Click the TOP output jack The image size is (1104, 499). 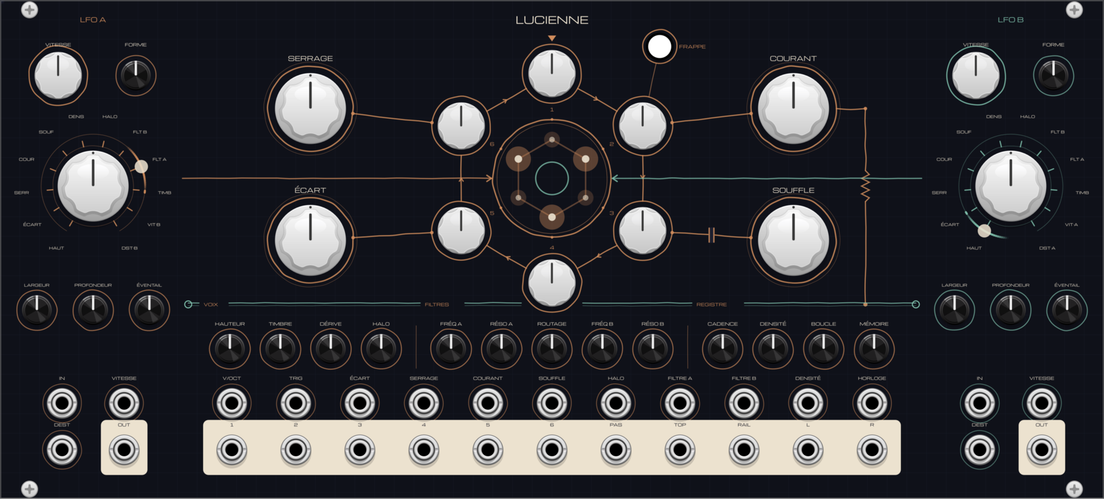point(679,450)
